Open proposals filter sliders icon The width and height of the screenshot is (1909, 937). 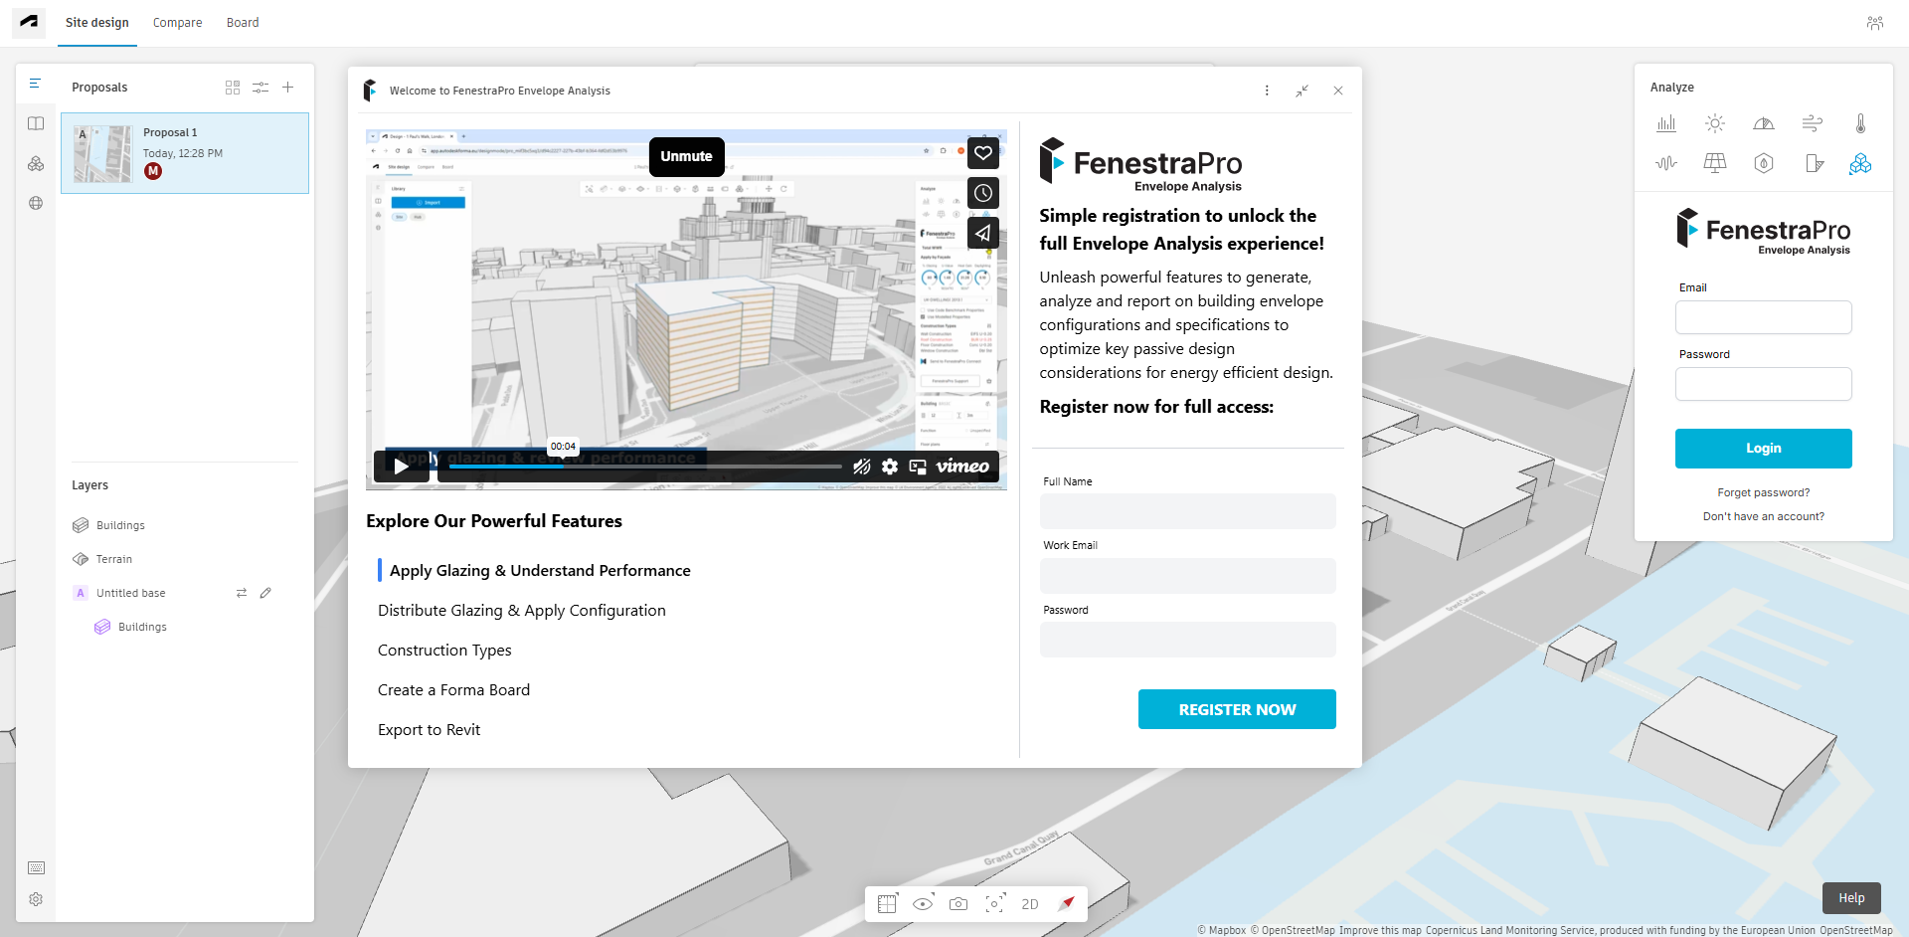(x=260, y=88)
